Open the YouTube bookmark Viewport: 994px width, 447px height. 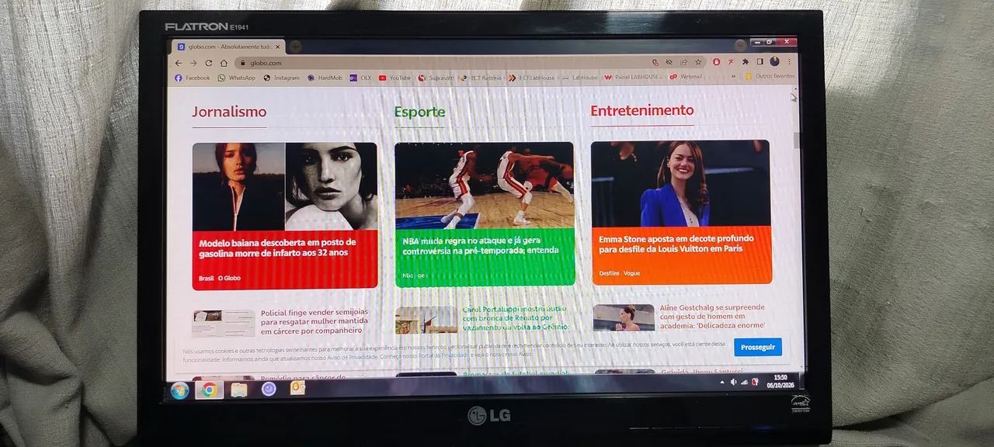395,78
